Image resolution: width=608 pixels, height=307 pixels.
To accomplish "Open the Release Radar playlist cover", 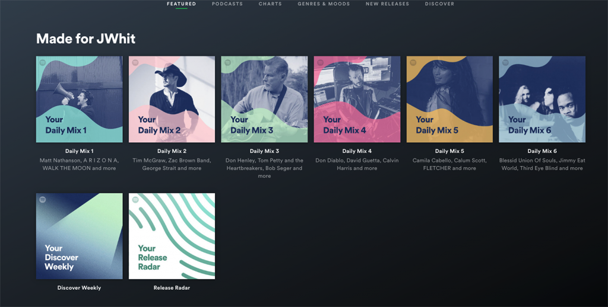I will [172, 236].
